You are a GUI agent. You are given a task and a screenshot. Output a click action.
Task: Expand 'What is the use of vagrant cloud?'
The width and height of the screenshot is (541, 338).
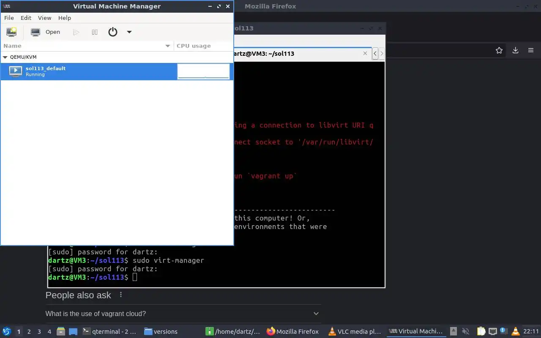[x=316, y=313]
